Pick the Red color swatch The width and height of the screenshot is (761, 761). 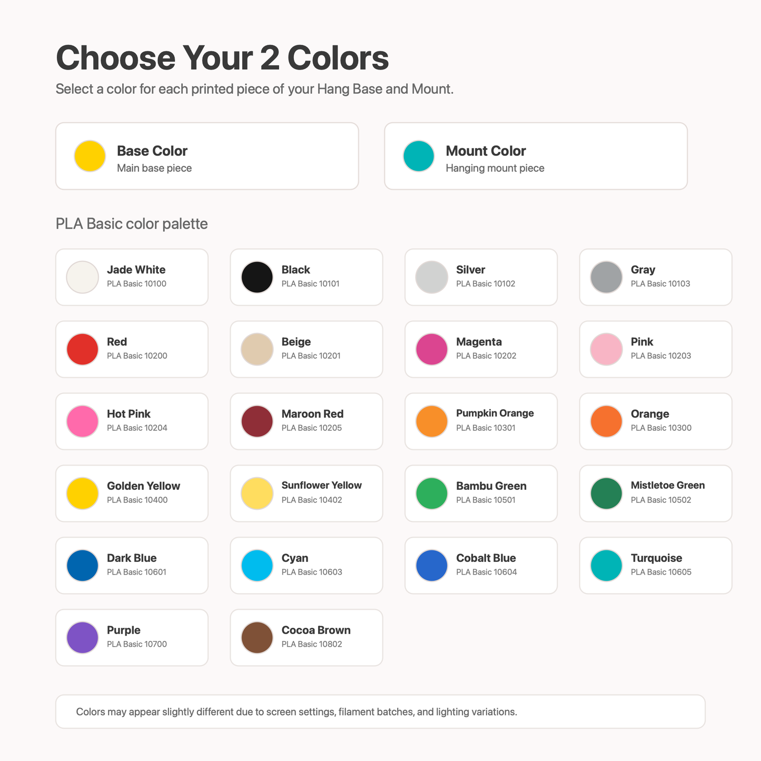point(132,349)
